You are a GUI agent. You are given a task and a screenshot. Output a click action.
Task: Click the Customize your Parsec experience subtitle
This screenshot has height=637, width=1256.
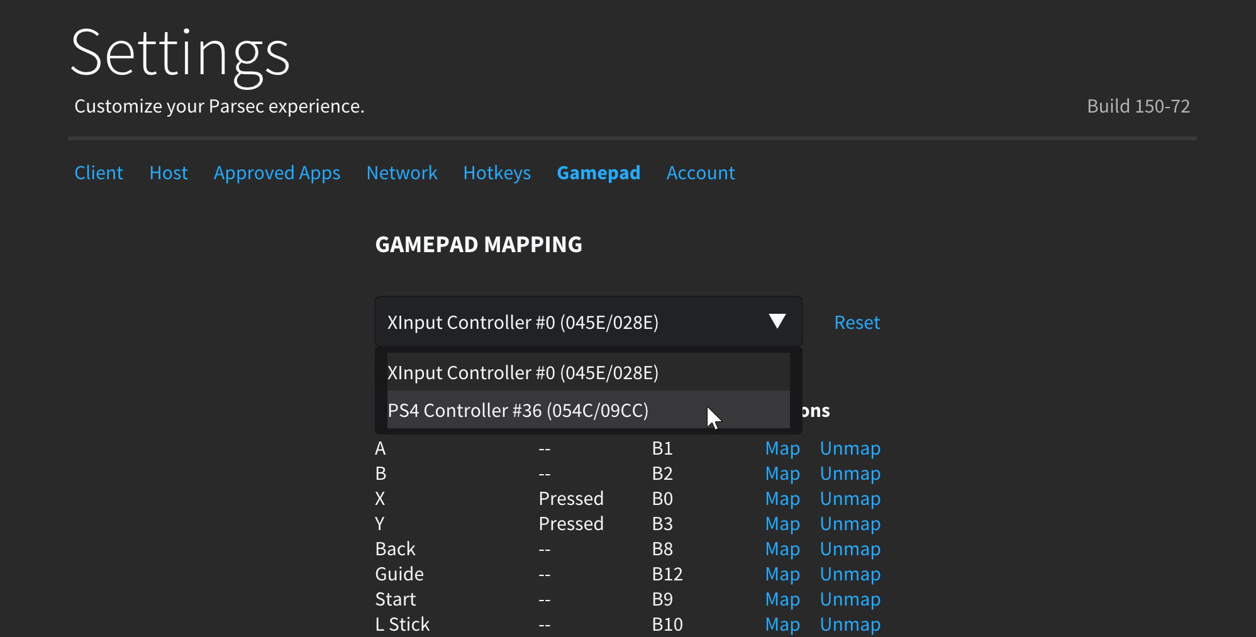click(x=220, y=106)
